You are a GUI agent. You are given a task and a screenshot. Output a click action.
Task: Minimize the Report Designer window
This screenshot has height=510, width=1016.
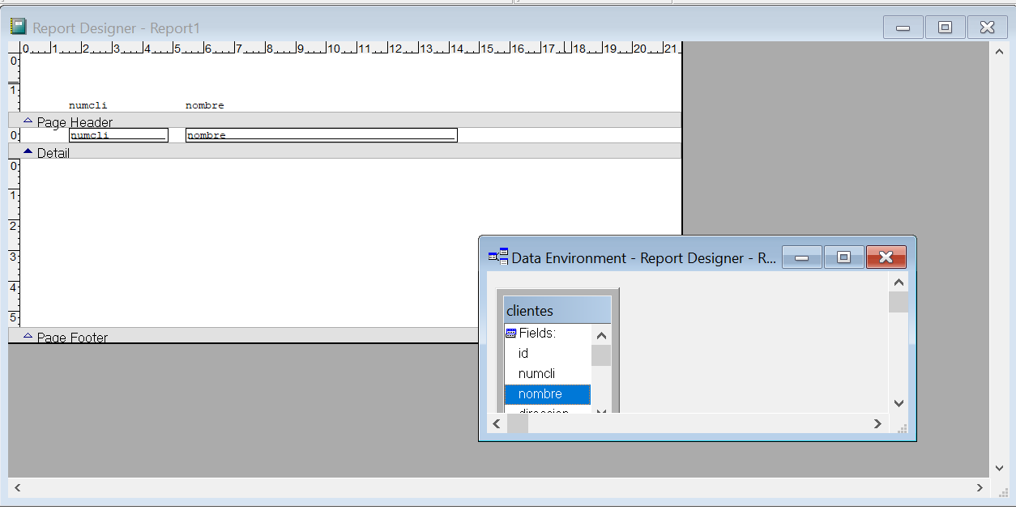point(903,28)
